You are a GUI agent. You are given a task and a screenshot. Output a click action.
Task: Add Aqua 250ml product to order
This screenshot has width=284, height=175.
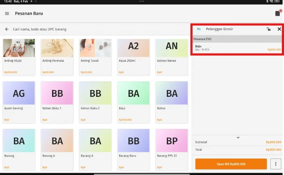(134, 56)
